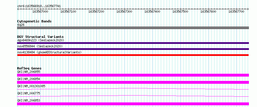The image size is (257, 107).
Task: Click ruler tick label 163567000
Action: coord(40,11)
